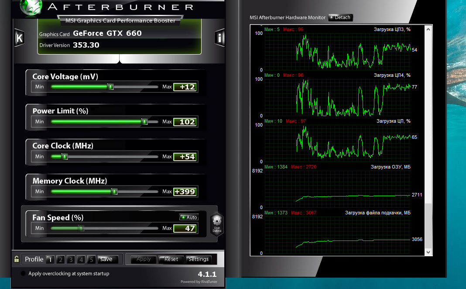Click the GeForce GTX 660 graphics card name
466x289 pixels.
click(107, 33)
